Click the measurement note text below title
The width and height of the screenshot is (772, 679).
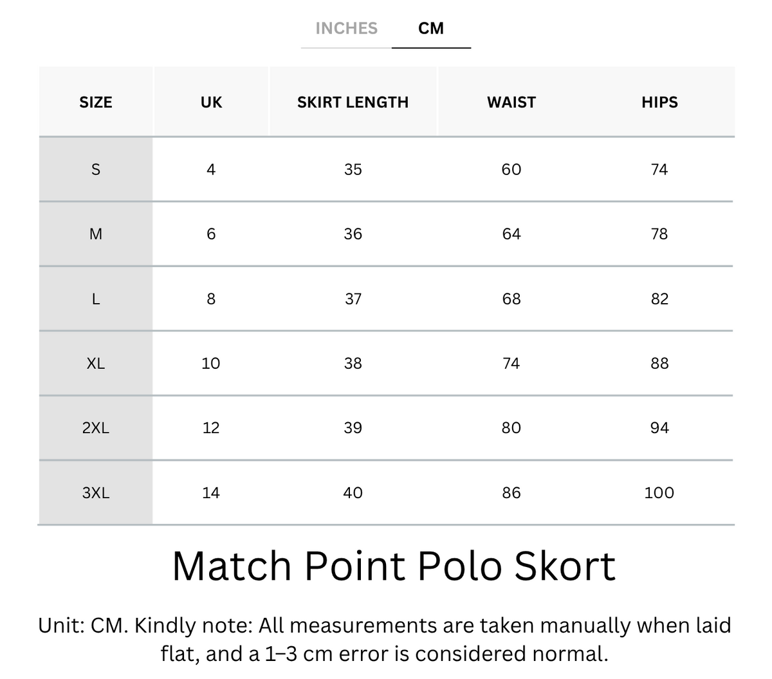[385, 640]
